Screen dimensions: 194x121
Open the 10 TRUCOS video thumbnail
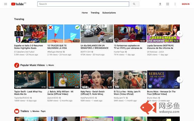[64, 34]
